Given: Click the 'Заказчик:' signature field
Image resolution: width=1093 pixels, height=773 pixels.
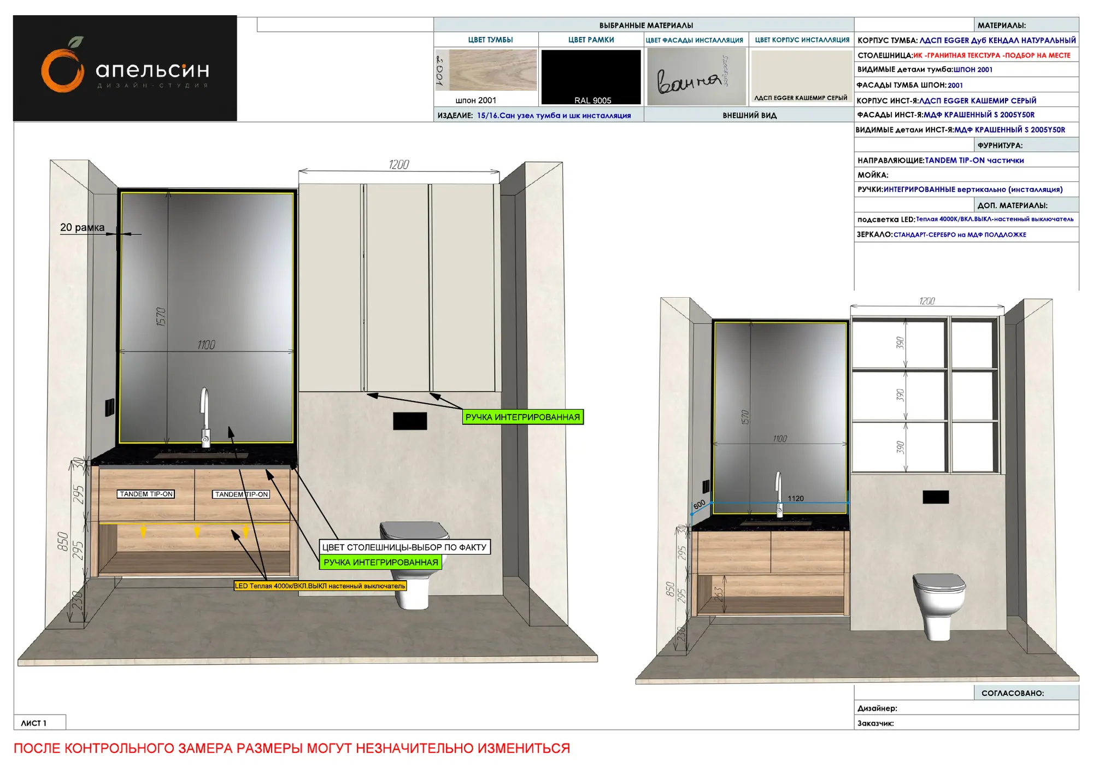Looking at the screenshot, I should pyautogui.click(x=966, y=723).
